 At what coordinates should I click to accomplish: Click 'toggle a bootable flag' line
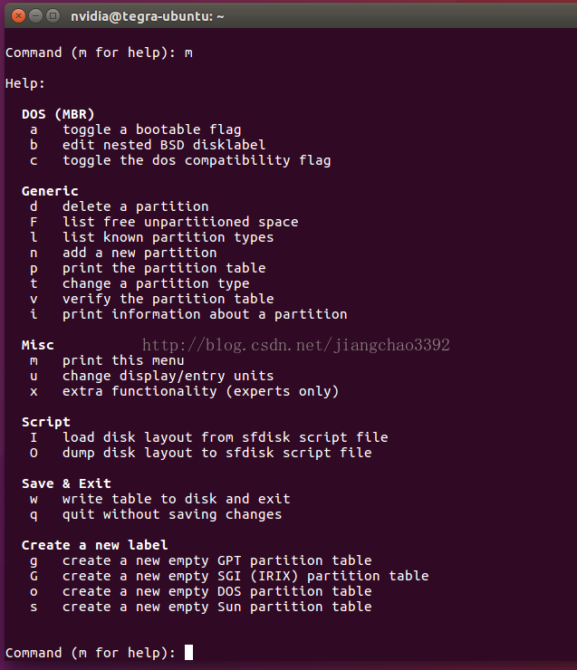pos(136,129)
